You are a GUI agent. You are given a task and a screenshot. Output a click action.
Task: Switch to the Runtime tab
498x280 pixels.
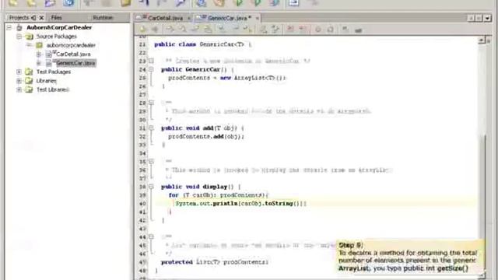point(103,17)
